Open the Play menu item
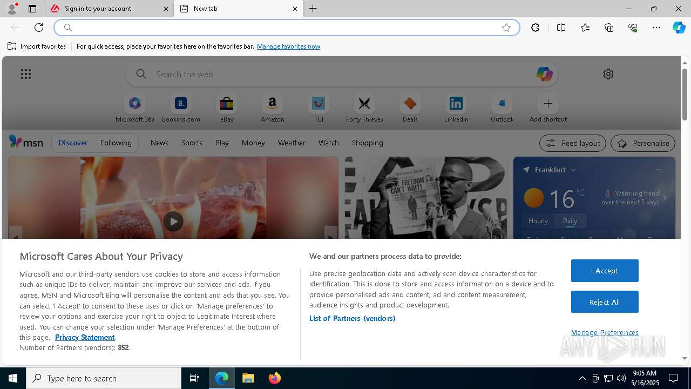This screenshot has height=389, width=691. pos(222,143)
